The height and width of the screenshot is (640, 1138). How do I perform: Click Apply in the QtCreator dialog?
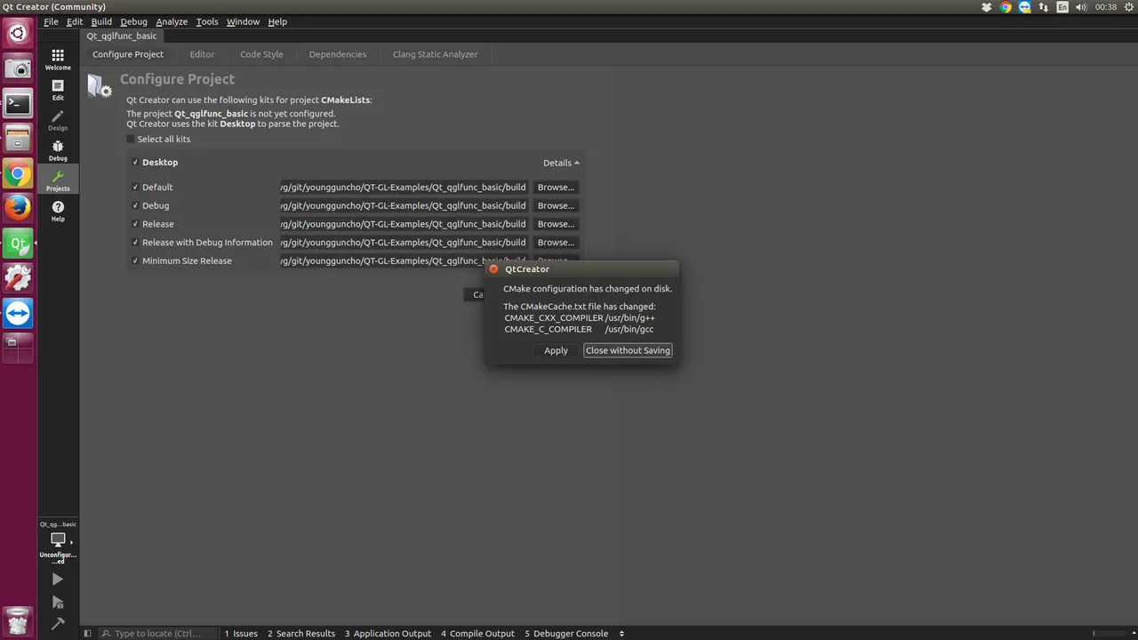point(556,350)
